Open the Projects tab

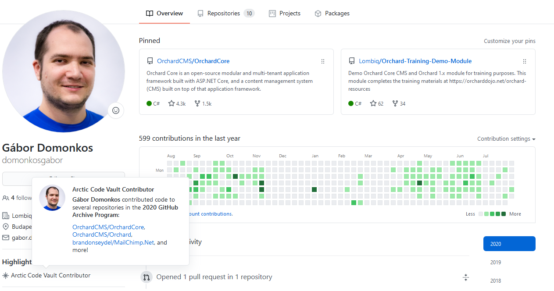pyautogui.click(x=285, y=13)
